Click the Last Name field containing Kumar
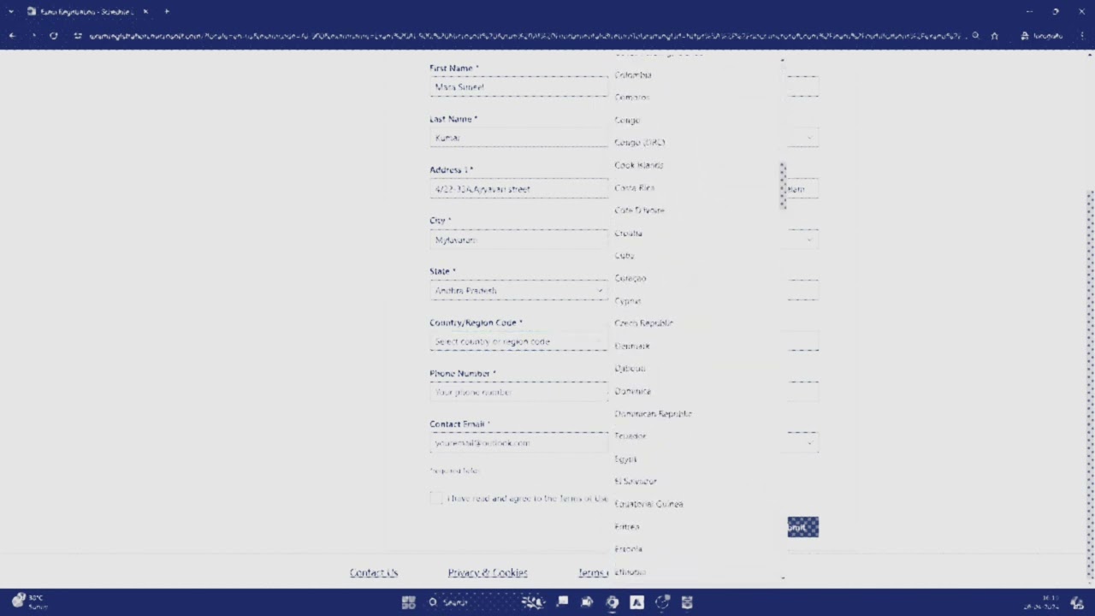 pos(518,138)
